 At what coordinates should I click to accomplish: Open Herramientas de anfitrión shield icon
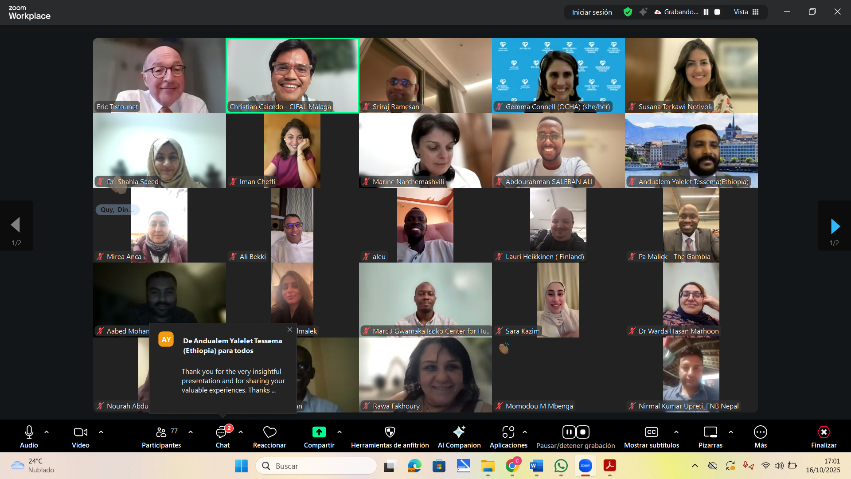coord(390,432)
